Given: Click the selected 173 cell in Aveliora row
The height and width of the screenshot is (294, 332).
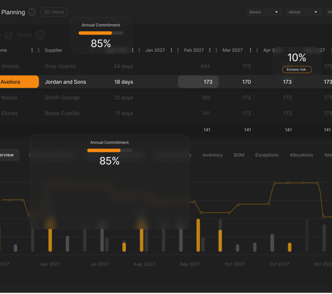Looking at the screenshot, I should click(198, 82).
